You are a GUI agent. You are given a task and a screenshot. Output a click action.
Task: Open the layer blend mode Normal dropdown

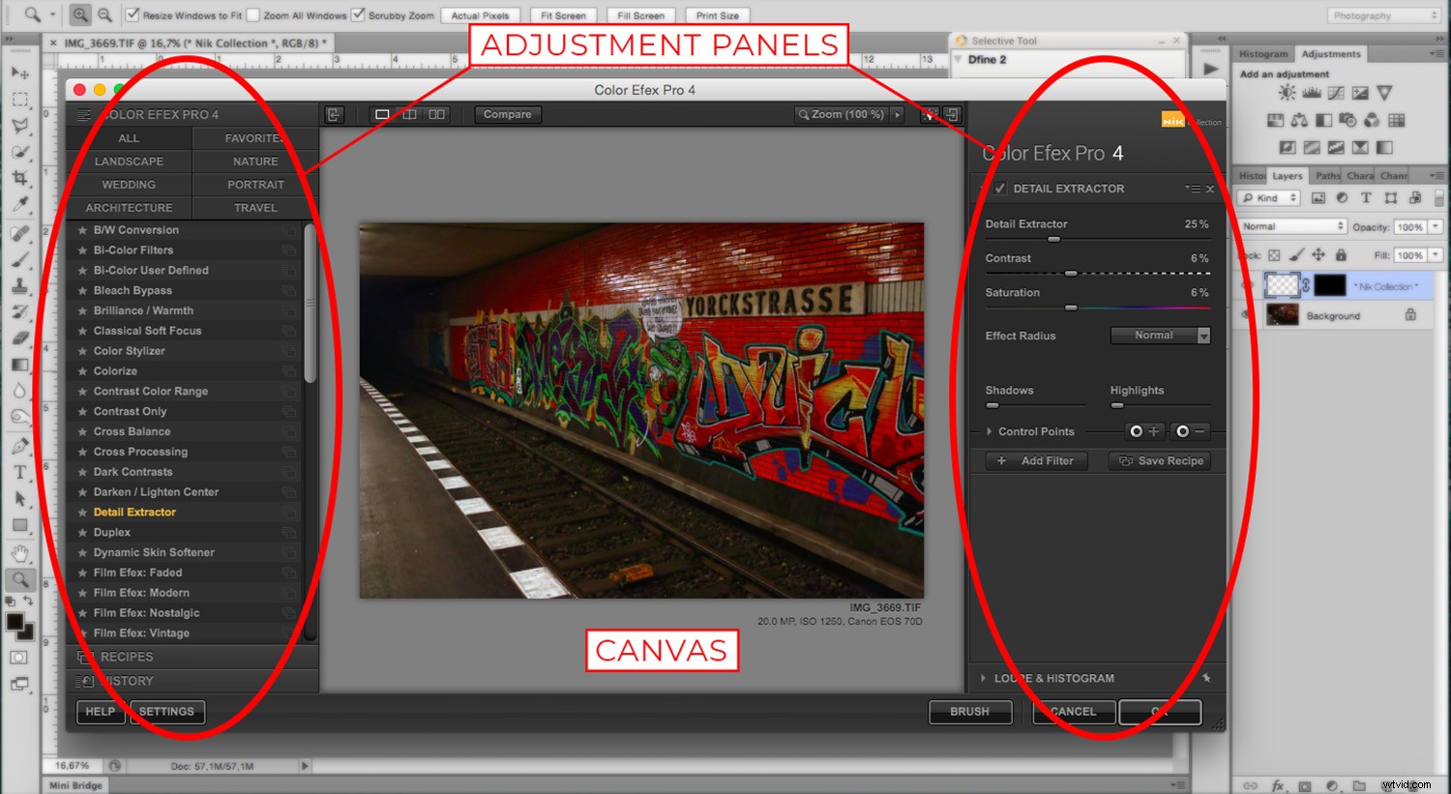tap(1291, 225)
